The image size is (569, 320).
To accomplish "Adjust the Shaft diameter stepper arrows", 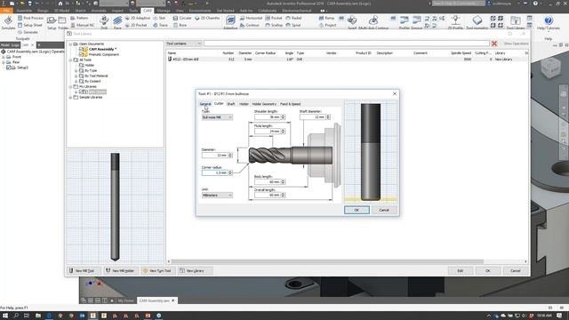I will (x=328, y=116).
